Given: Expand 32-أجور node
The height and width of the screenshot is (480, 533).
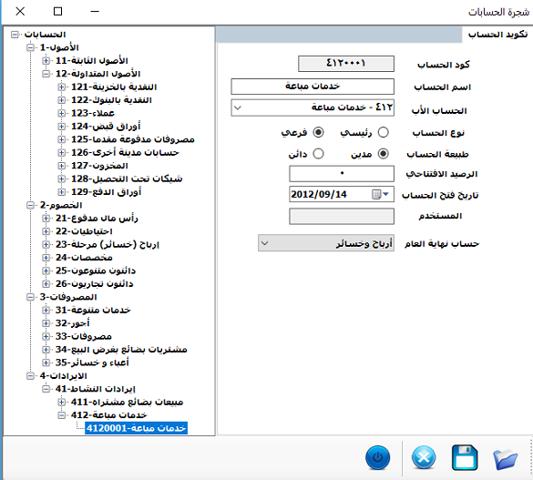Looking at the screenshot, I should [x=46, y=323].
